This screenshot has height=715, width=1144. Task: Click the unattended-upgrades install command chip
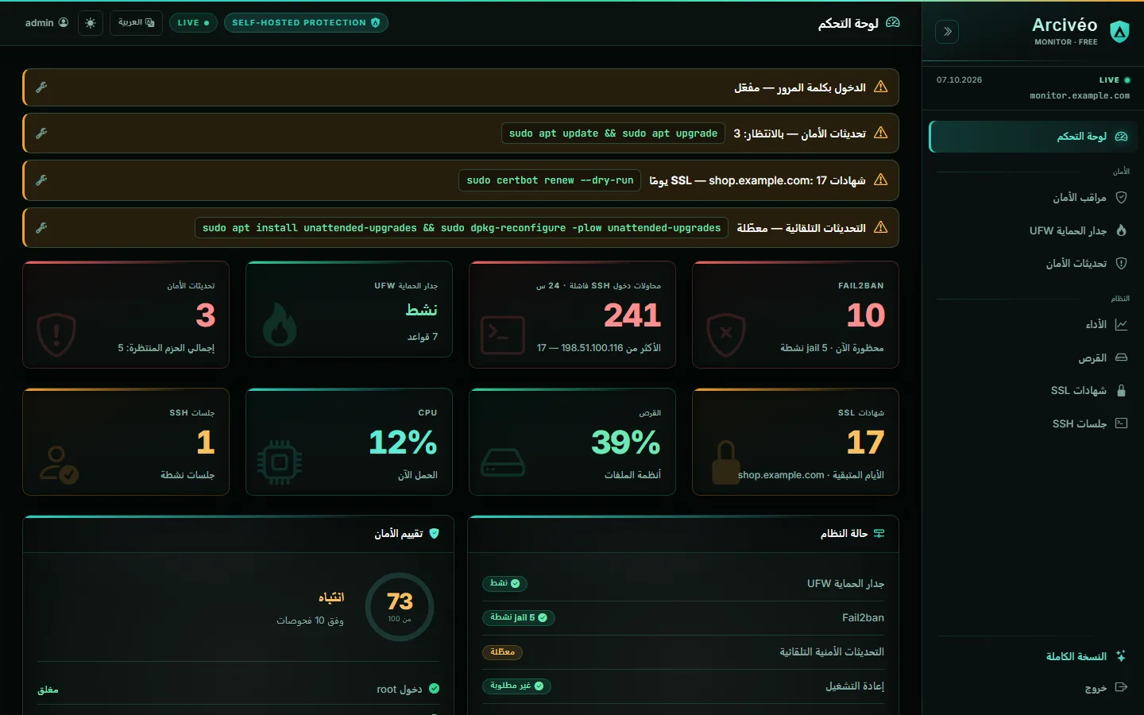click(462, 228)
